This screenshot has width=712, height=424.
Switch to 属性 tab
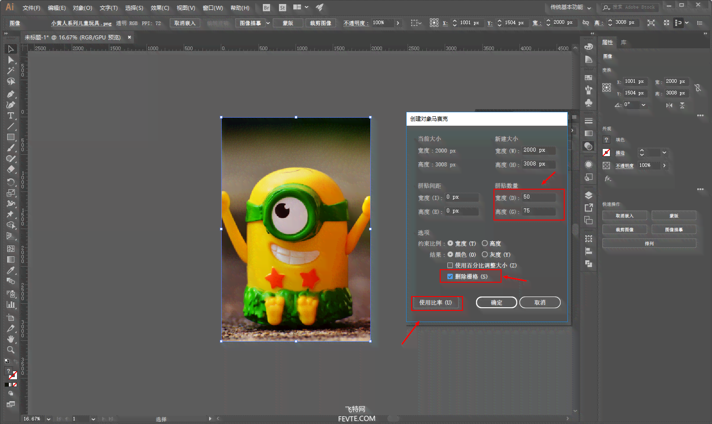tap(608, 42)
